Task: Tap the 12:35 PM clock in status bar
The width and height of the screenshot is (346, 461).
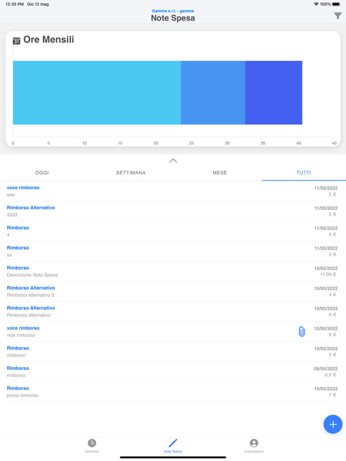Action: point(15,4)
